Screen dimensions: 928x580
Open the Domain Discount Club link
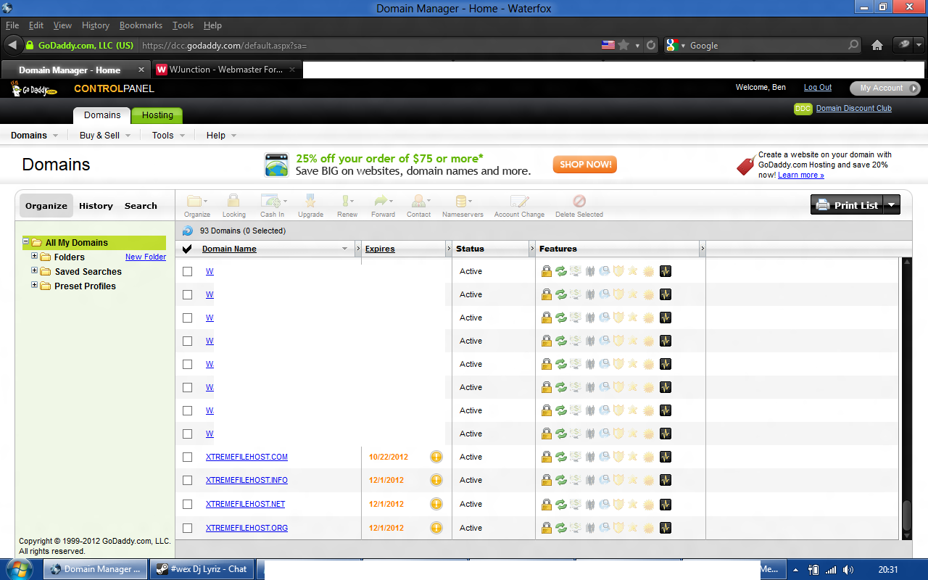point(854,109)
